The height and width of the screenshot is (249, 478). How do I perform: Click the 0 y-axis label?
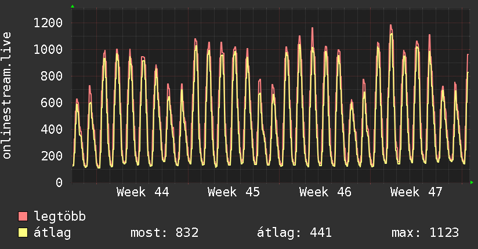coord(59,182)
